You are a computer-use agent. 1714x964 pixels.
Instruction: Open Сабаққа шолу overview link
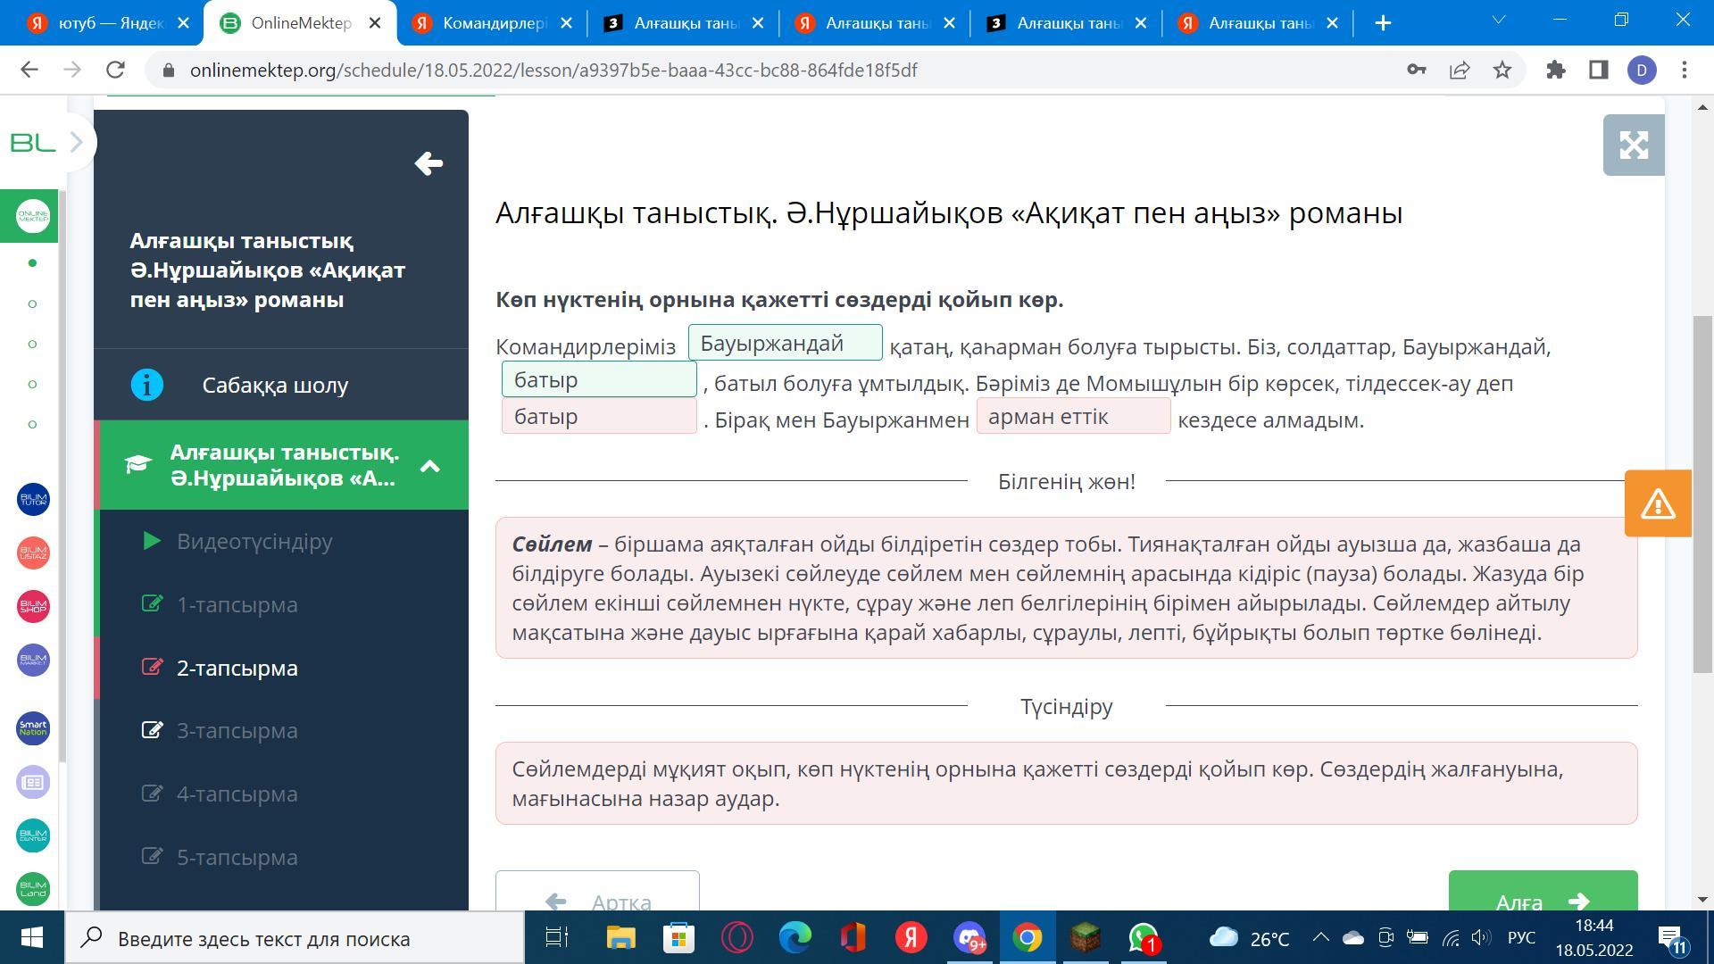coord(274,386)
